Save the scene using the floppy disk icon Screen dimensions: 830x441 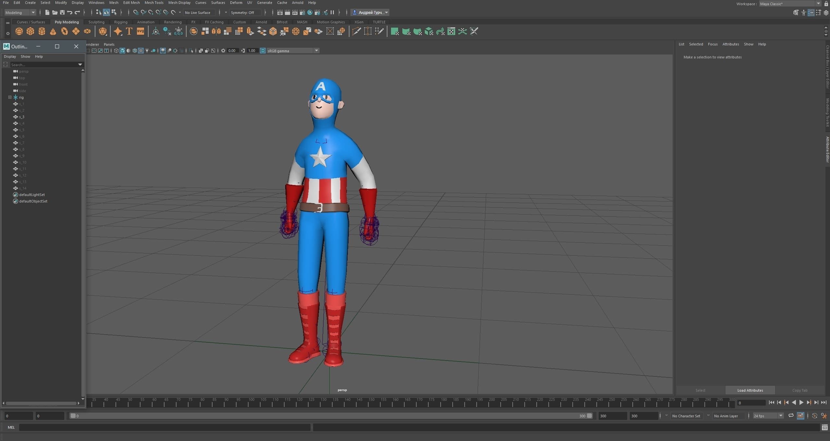pos(62,12)
